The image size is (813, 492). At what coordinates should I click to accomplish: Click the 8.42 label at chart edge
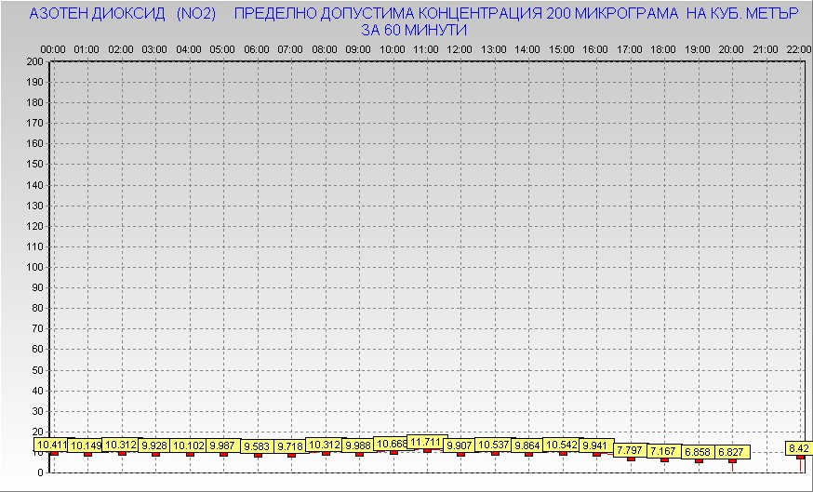coord(798,448)
